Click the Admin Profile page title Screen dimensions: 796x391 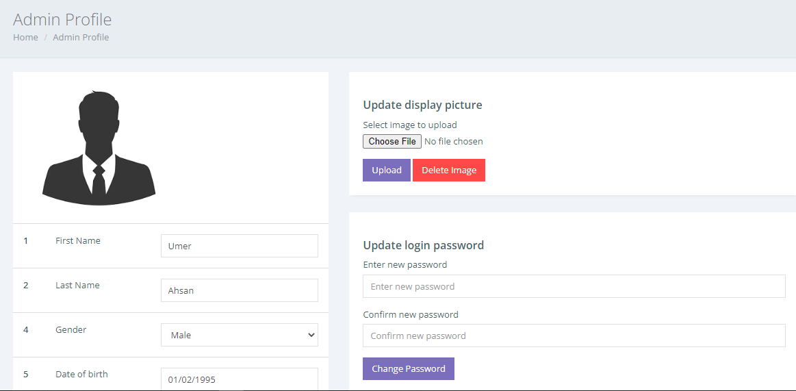[62, 19]
